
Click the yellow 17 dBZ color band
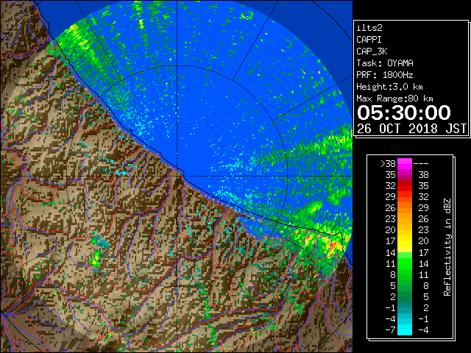[x=405, y=241]
